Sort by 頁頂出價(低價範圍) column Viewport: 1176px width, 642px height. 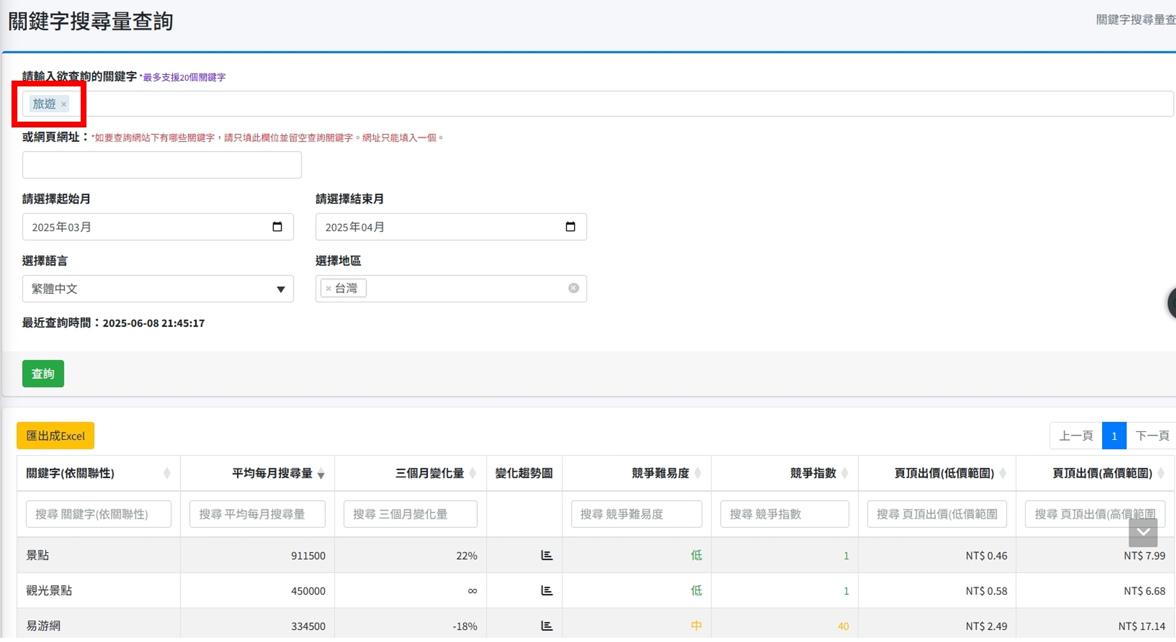point(937,473)
